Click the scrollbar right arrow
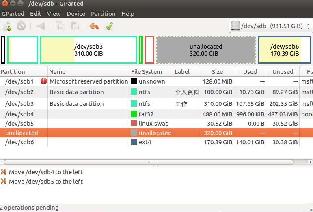 pyautogui.click(x=311, y=162)
